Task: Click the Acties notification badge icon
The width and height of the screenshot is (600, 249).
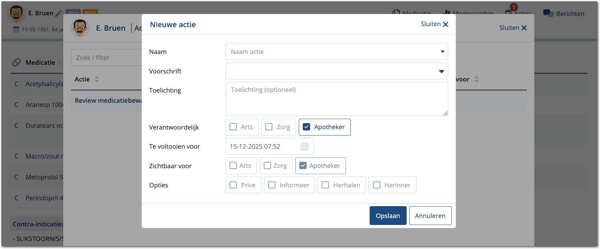Action: (x=513, y=8)
